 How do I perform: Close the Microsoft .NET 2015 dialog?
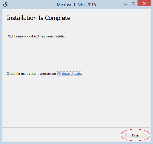coord(144,4)
